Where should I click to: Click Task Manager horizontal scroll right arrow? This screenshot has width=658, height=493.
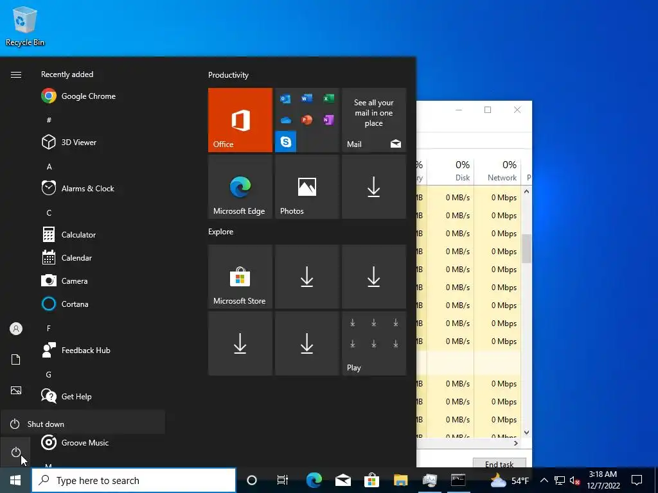[x=516, y=443]
